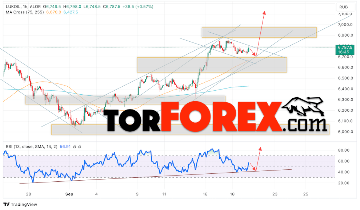
Task: Click the RSI 60.00 scale label
Action: pyautogui.click(x=344, y=161)
